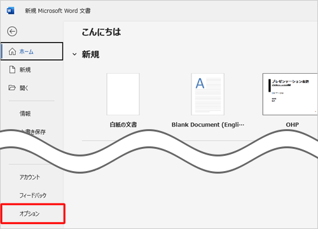
Task: Click the 新規 section heading text
Action: [90, 54]
